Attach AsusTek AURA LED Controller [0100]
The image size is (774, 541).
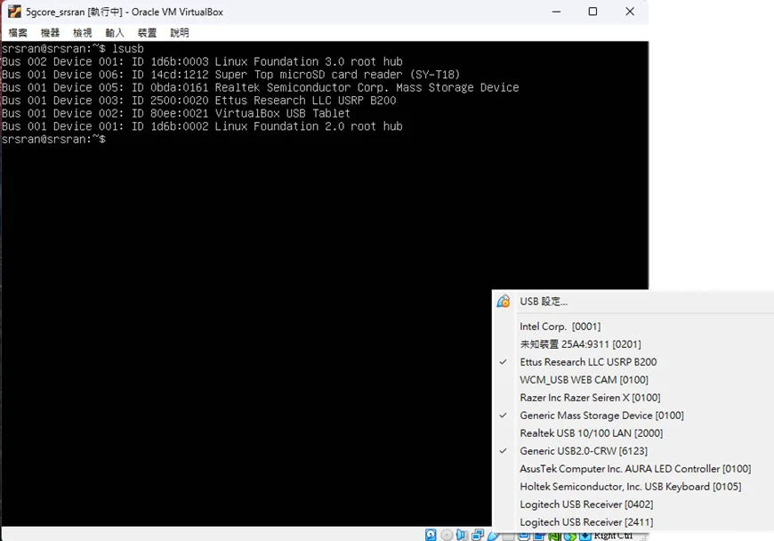(633, 468)
